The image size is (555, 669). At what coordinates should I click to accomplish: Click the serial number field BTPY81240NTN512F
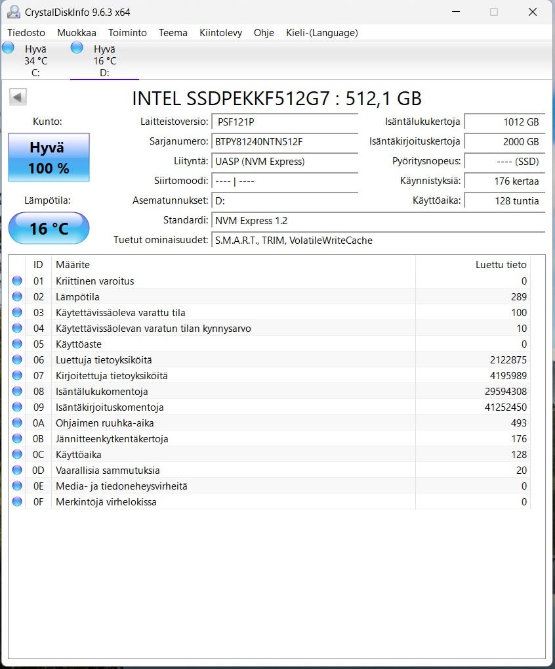(285, 142)
